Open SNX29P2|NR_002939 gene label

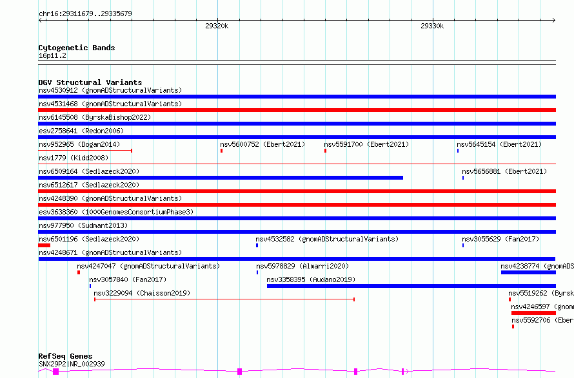point(72,364)
